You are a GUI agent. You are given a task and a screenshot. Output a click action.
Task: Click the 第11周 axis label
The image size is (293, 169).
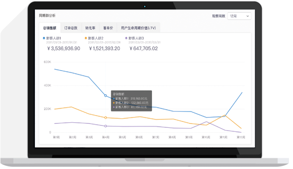[x=224, y=137]
